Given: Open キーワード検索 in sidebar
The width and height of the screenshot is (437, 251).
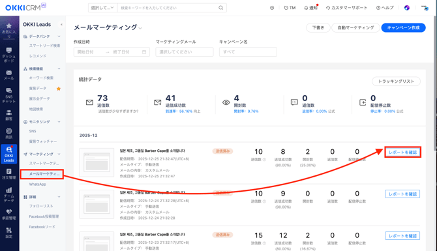Looking at the screenshot, I should (41, 78).
